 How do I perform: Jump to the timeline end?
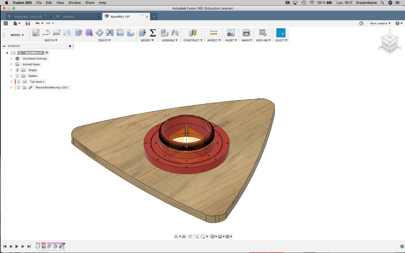(29, 247)
